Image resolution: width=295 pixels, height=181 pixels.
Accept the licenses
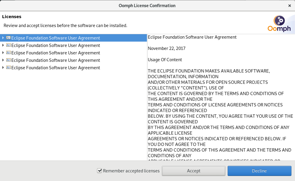point(194,171)
